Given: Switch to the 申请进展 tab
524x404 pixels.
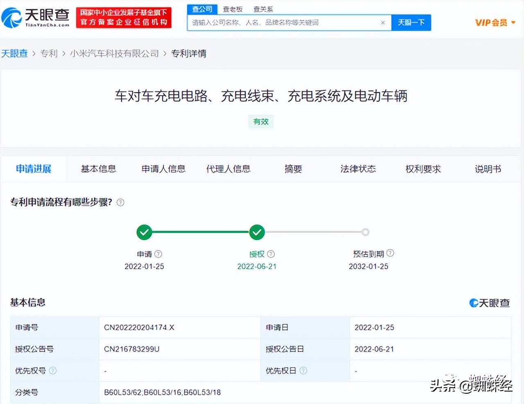Looking at the screenshot, I should 34,169.
